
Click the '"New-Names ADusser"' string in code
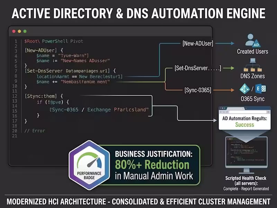(x=85, y=61)
